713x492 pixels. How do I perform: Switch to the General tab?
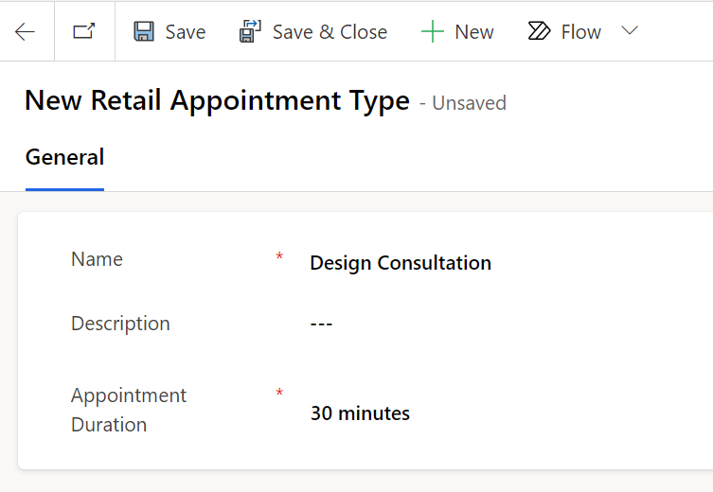point(64,158)
